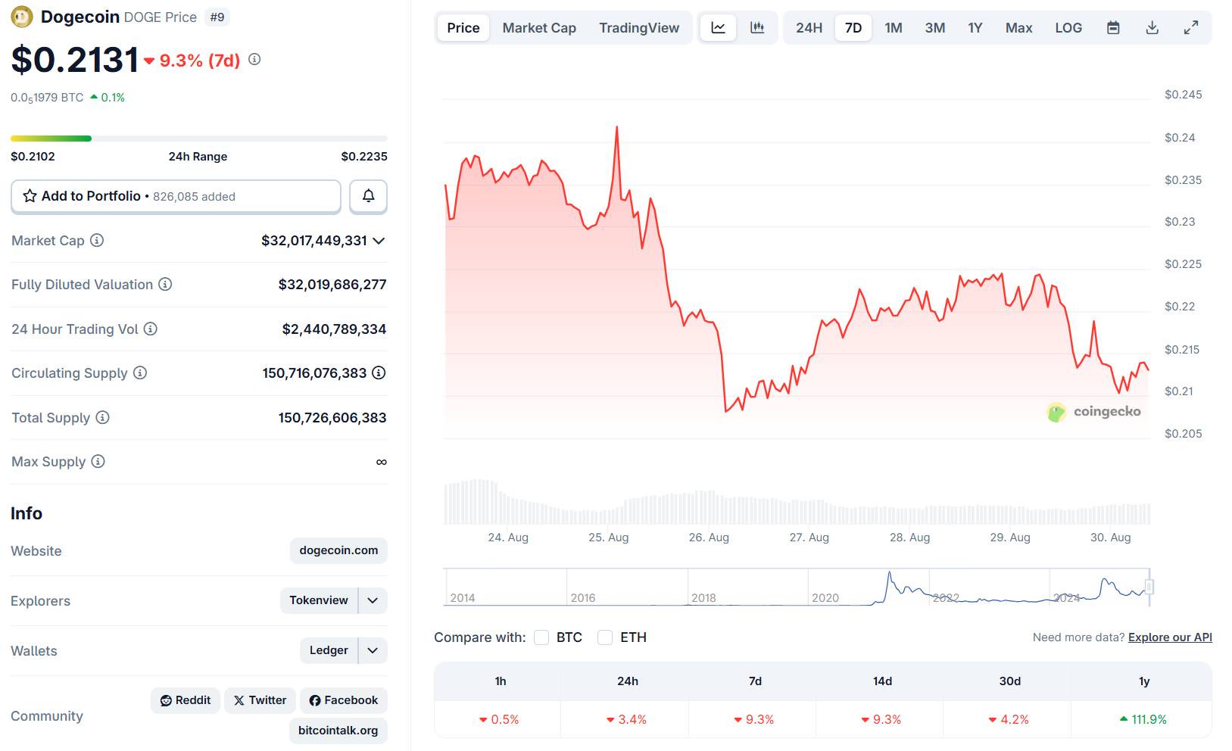Set chart range to 1Y
Screen dimensions: 1232x751
click(x=975, y=28)
